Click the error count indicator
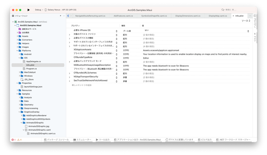 pyautogui.click(x=13, y=139)
